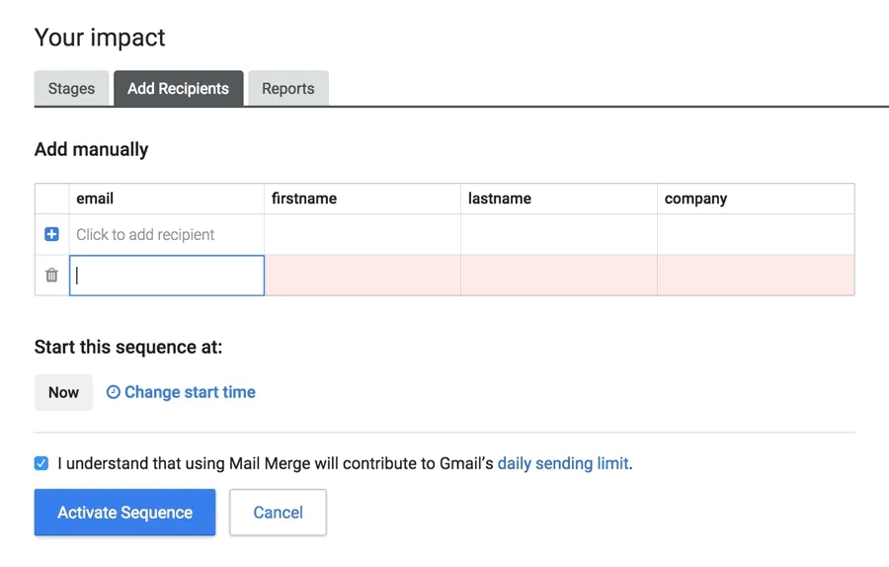Image resolution: width=889 pixels, height=567 pixels.
Task: Click the 'Click to add recipient' cell
Action: coord(167,235)
